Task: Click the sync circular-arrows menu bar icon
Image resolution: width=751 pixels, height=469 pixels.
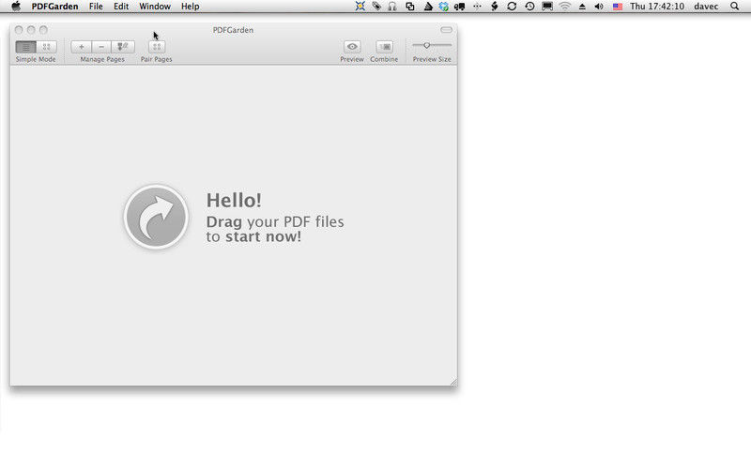Action: (x=512, y=7)
